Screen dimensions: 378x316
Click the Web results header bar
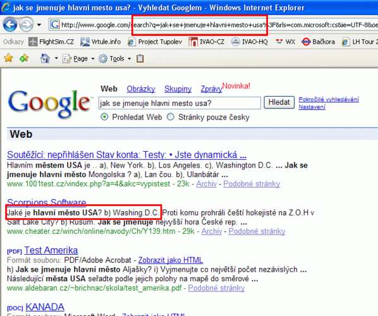[192, 134]
